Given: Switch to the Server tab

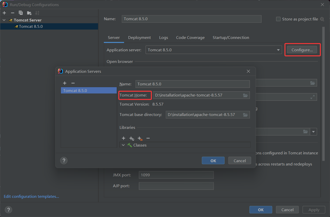Looking at the screenshot, I should pyautogui.click(x=114, y=38).
